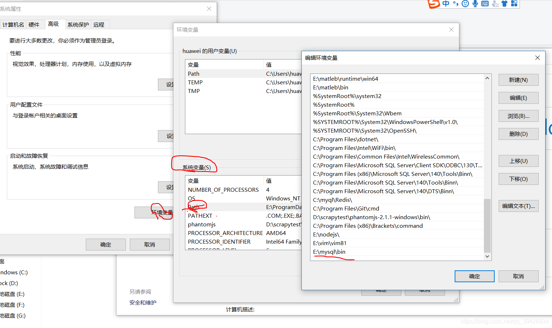Click the 环境变量 button in 系统属性

(x=154, y=213)
